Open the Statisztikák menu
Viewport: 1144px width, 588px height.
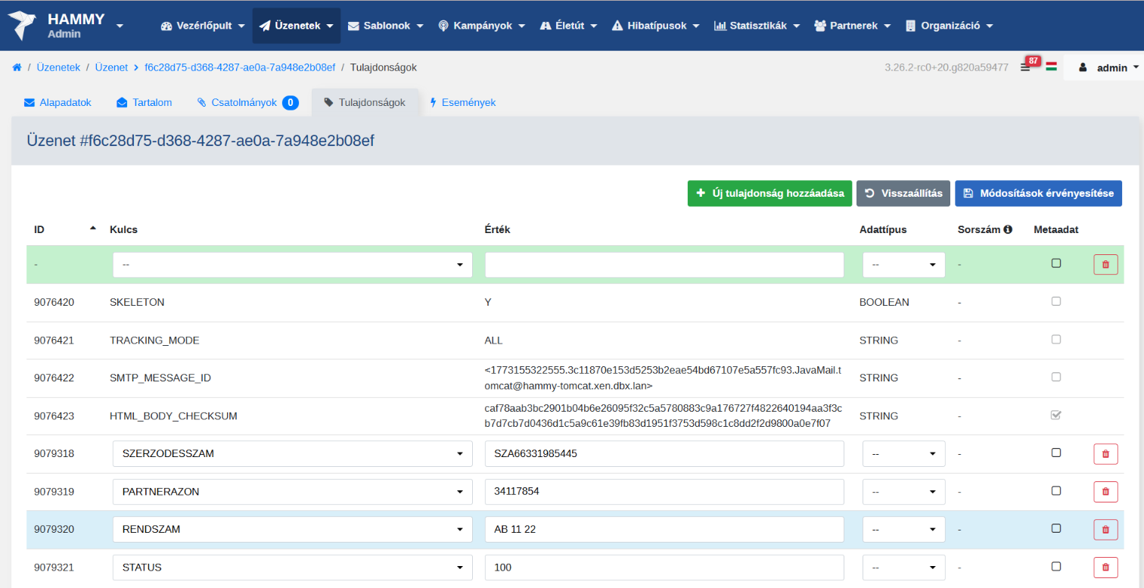(756, 26)
